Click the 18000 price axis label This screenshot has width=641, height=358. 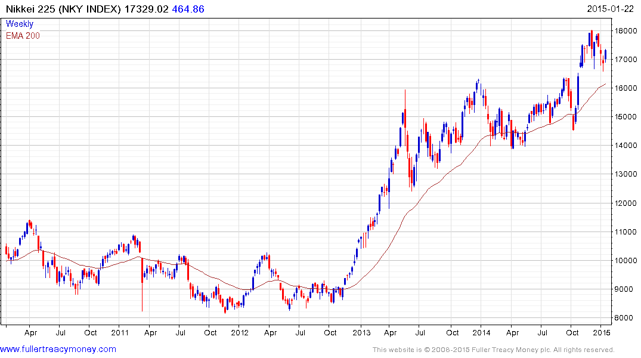pos(626,30)
